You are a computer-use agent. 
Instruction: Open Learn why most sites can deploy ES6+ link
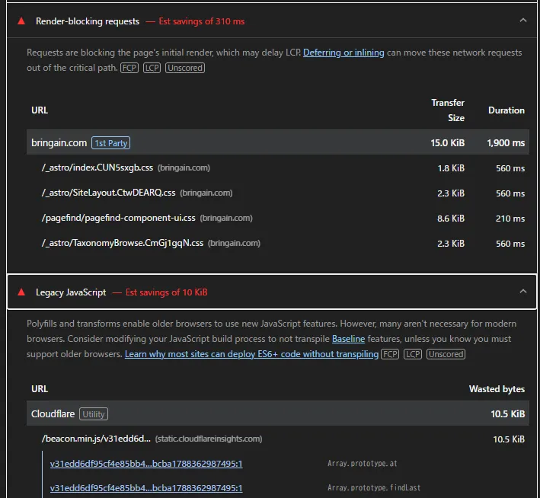coord(251,354)
